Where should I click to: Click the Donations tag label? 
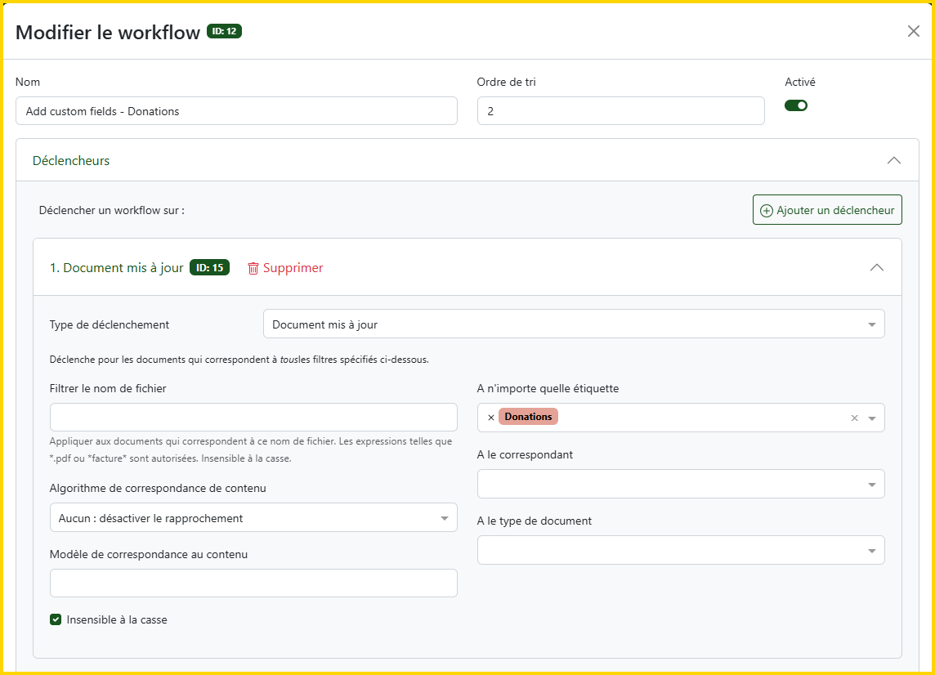pyautogui.click(x=528, y=417)
